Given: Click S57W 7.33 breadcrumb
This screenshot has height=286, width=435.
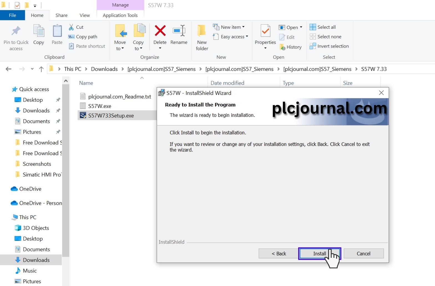Looking at the screenshot, I should [x=374, y=69].
